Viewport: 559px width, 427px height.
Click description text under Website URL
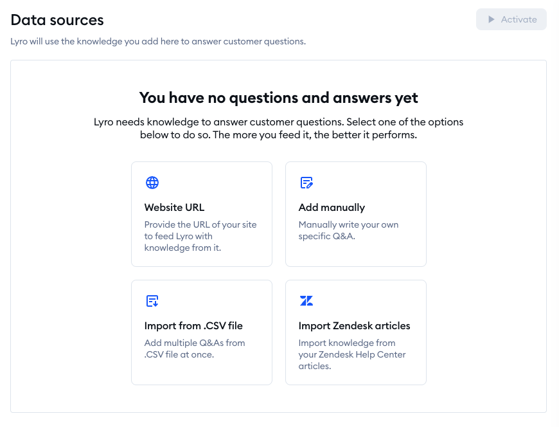(x=200, y=236)
